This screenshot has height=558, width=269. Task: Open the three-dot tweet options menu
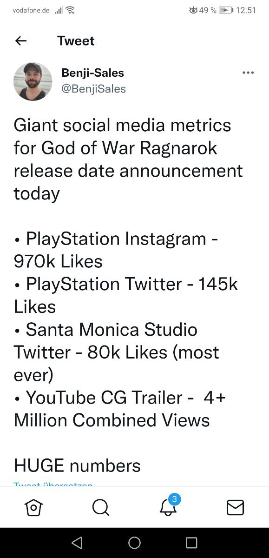click(x=249, y=73)
